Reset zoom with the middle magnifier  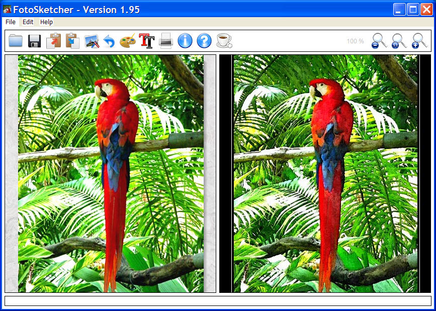click(x=399, y=41)
